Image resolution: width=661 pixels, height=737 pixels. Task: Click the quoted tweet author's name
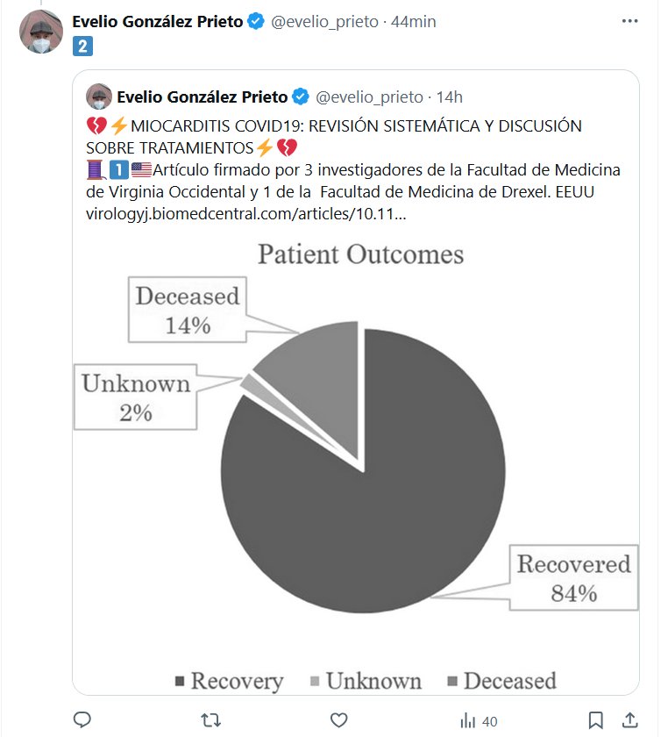coord(203,96)
